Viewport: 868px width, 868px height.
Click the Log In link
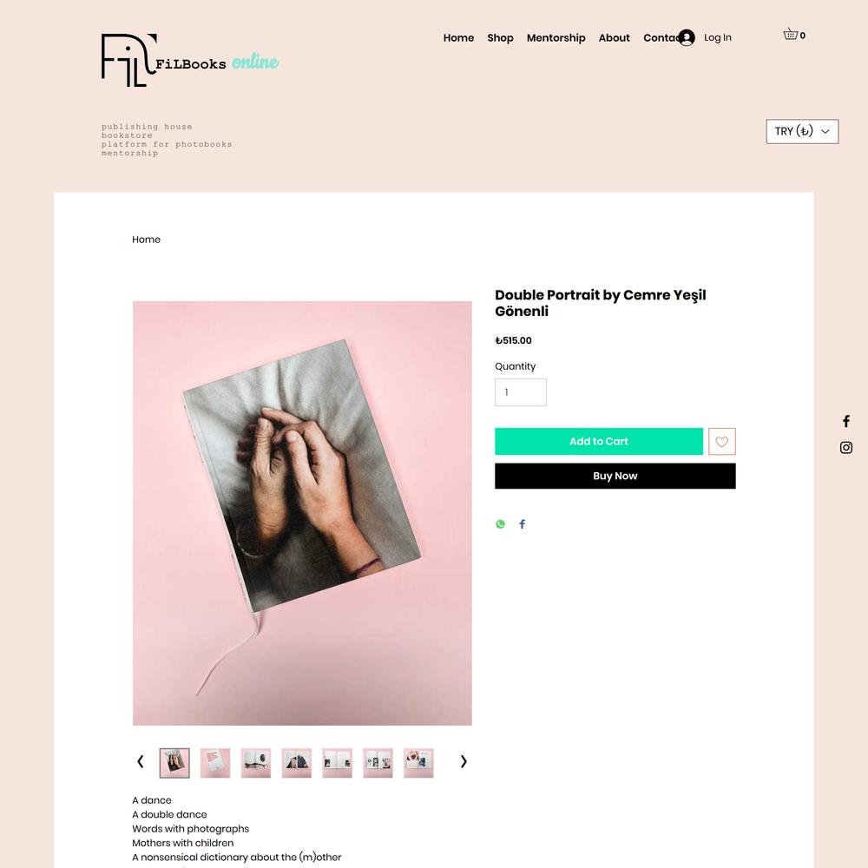point(718,37)
